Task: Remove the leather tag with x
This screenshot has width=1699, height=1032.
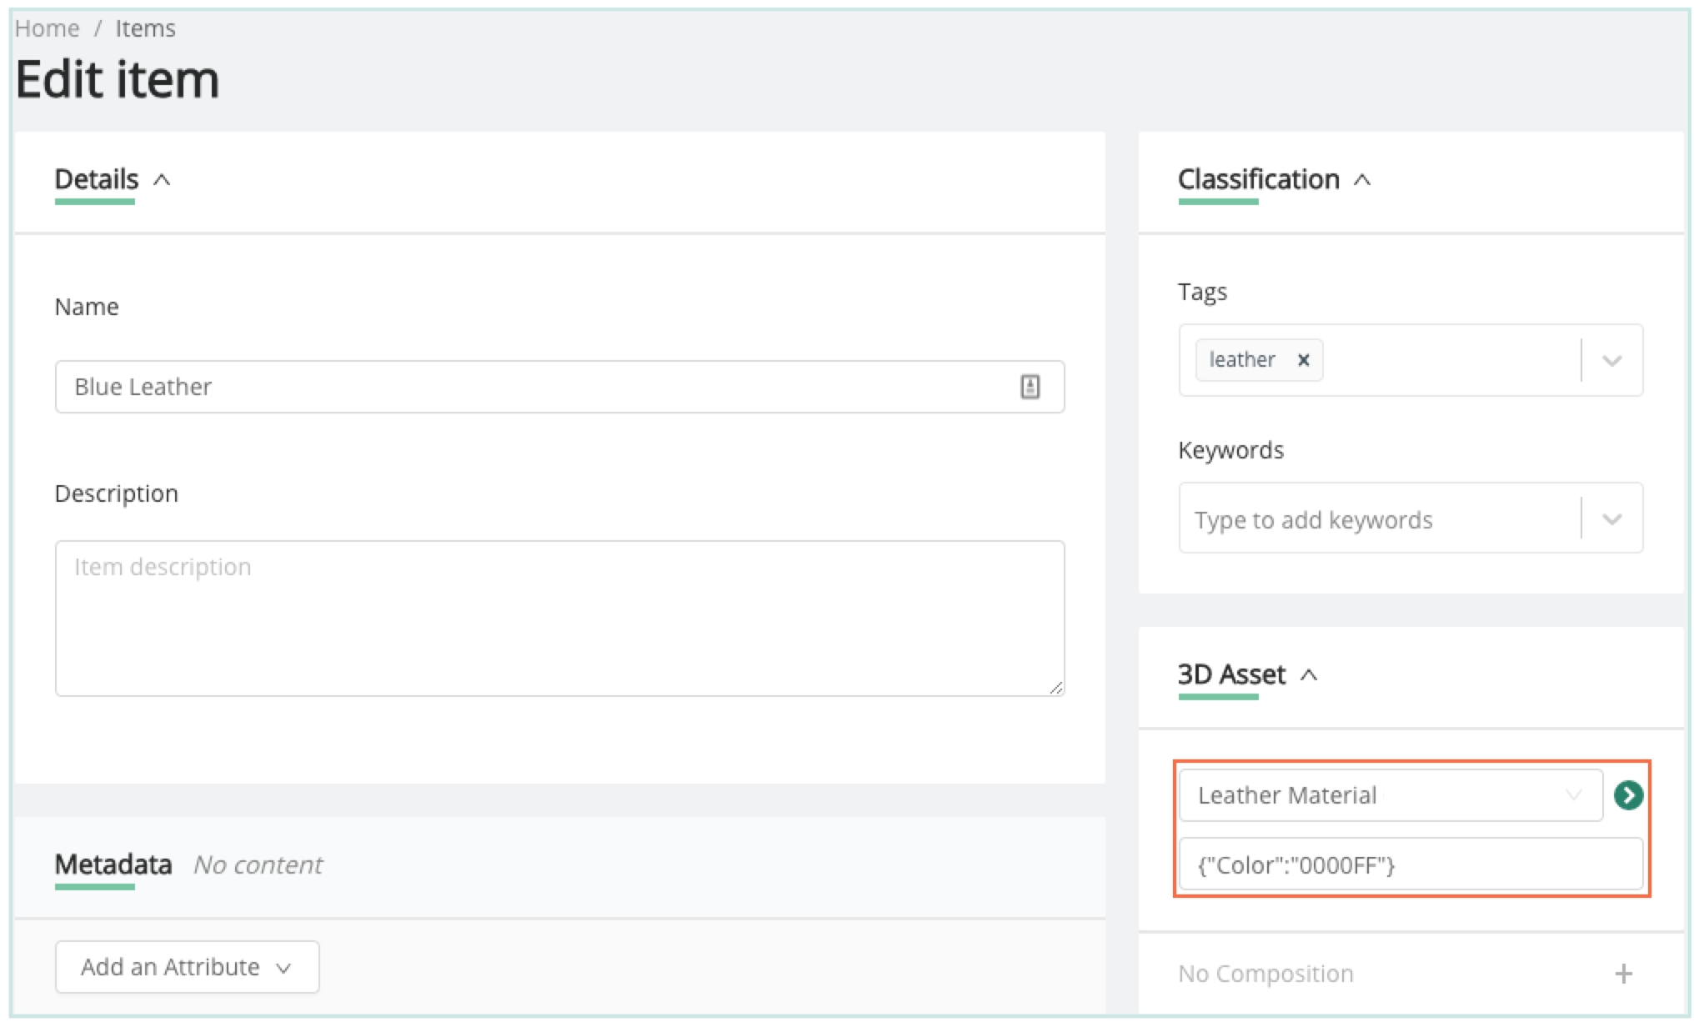Action: (x=1303, y=360)
